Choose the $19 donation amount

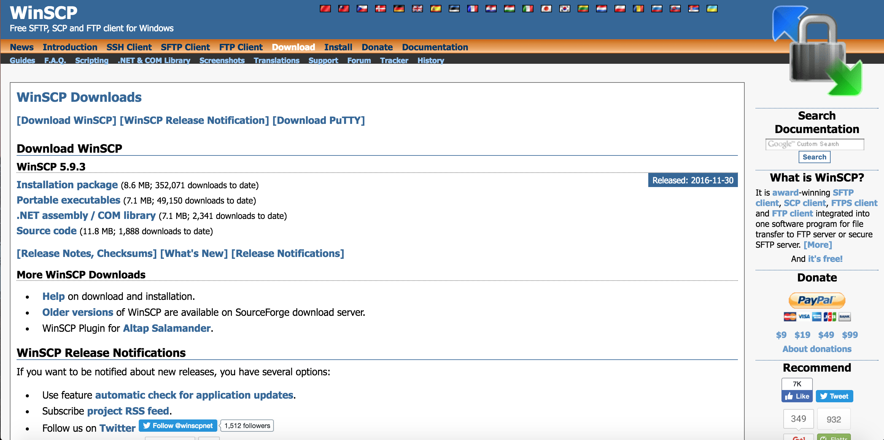pyautogui.click(x=802, y=335)
